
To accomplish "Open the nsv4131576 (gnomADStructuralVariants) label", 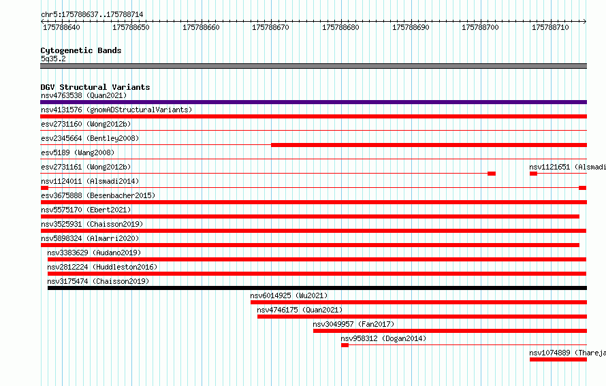I will click(x=116, y=110).
